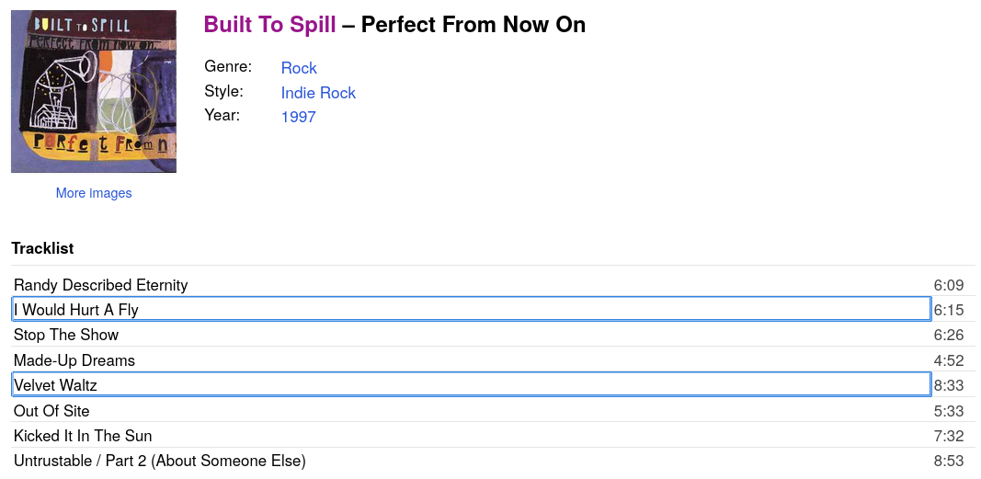Open the Indie Rock style link
The width and height of the screenshot is (981, 479).
tap(318, 93)
